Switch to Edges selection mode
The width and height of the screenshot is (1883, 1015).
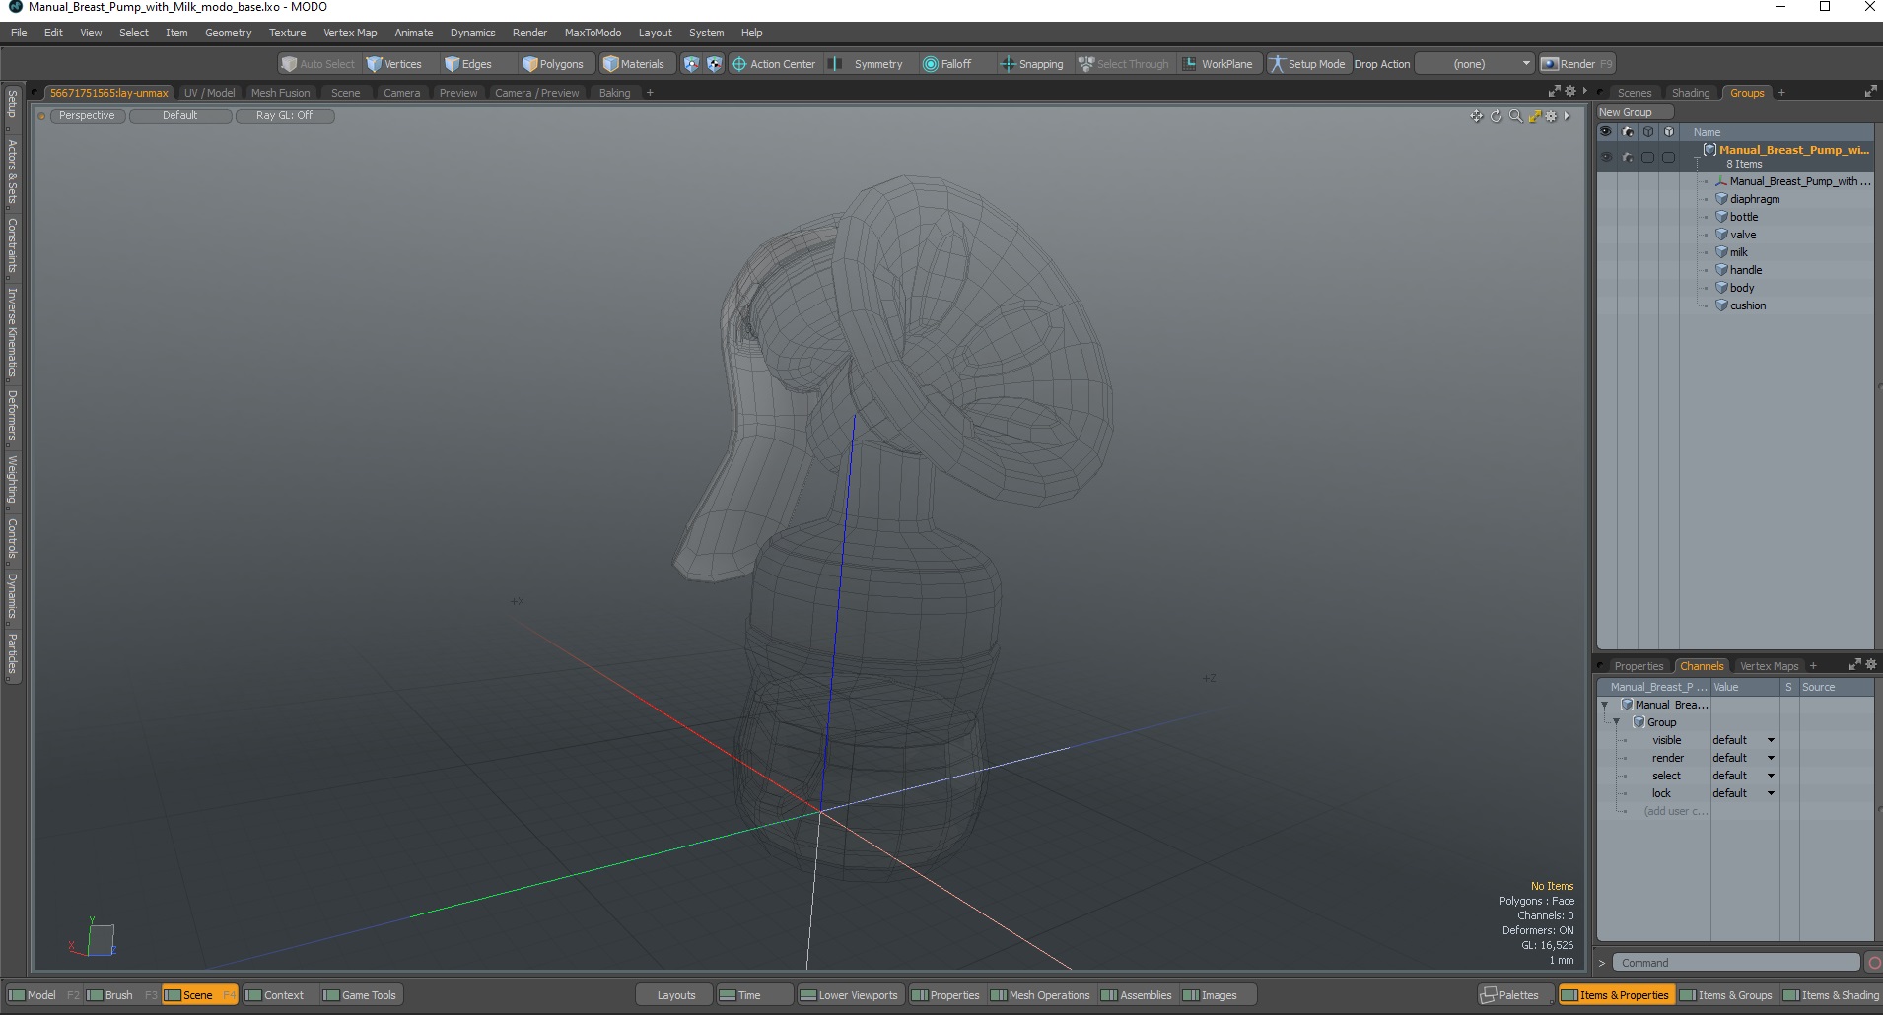click(x=469, y=64)
